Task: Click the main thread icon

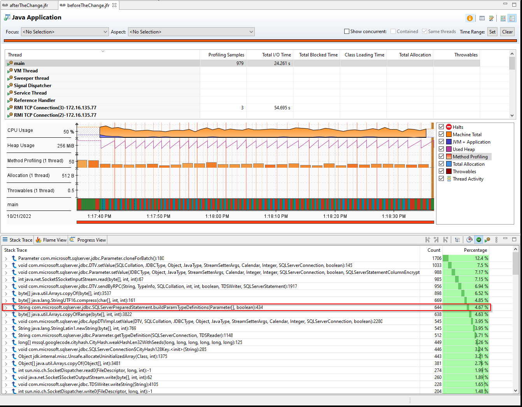Action: pos(10,63)
